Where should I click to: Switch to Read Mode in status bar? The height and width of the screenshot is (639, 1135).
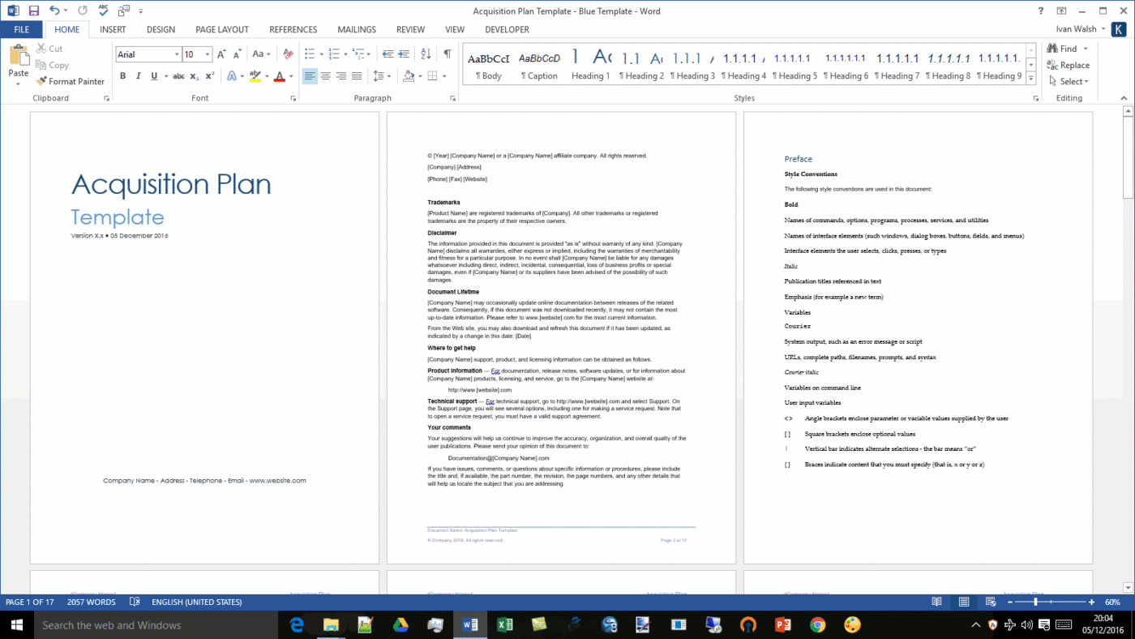[x=936, y=602]
